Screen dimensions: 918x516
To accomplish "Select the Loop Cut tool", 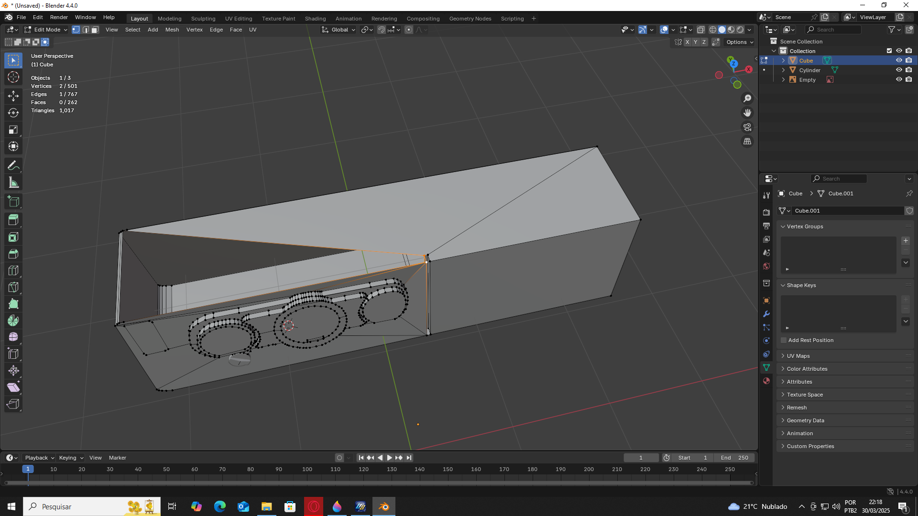I will [x=13, y=271].
